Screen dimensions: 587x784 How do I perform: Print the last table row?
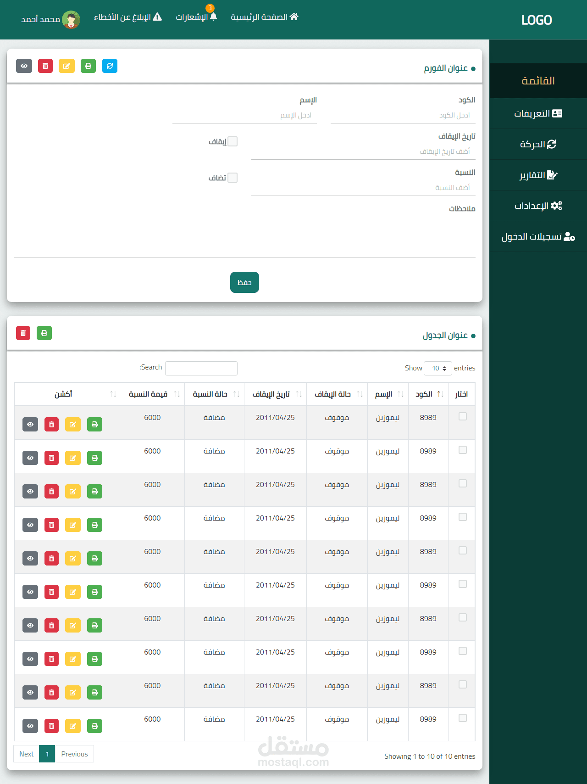pos(94,726)
